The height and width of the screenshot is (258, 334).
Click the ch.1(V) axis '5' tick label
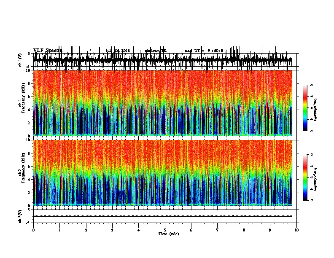point(29,54)
